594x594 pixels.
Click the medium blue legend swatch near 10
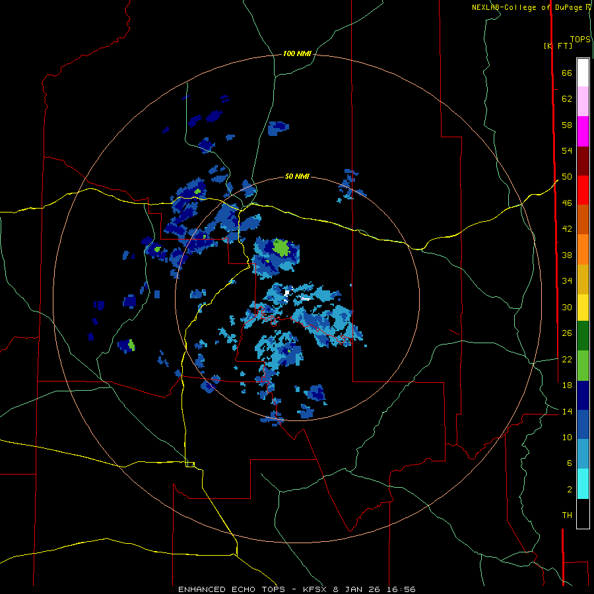tap(583, 424)
